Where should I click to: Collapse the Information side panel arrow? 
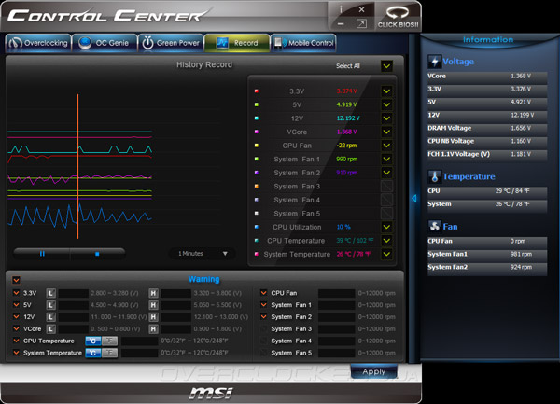[x=413, y=198]
